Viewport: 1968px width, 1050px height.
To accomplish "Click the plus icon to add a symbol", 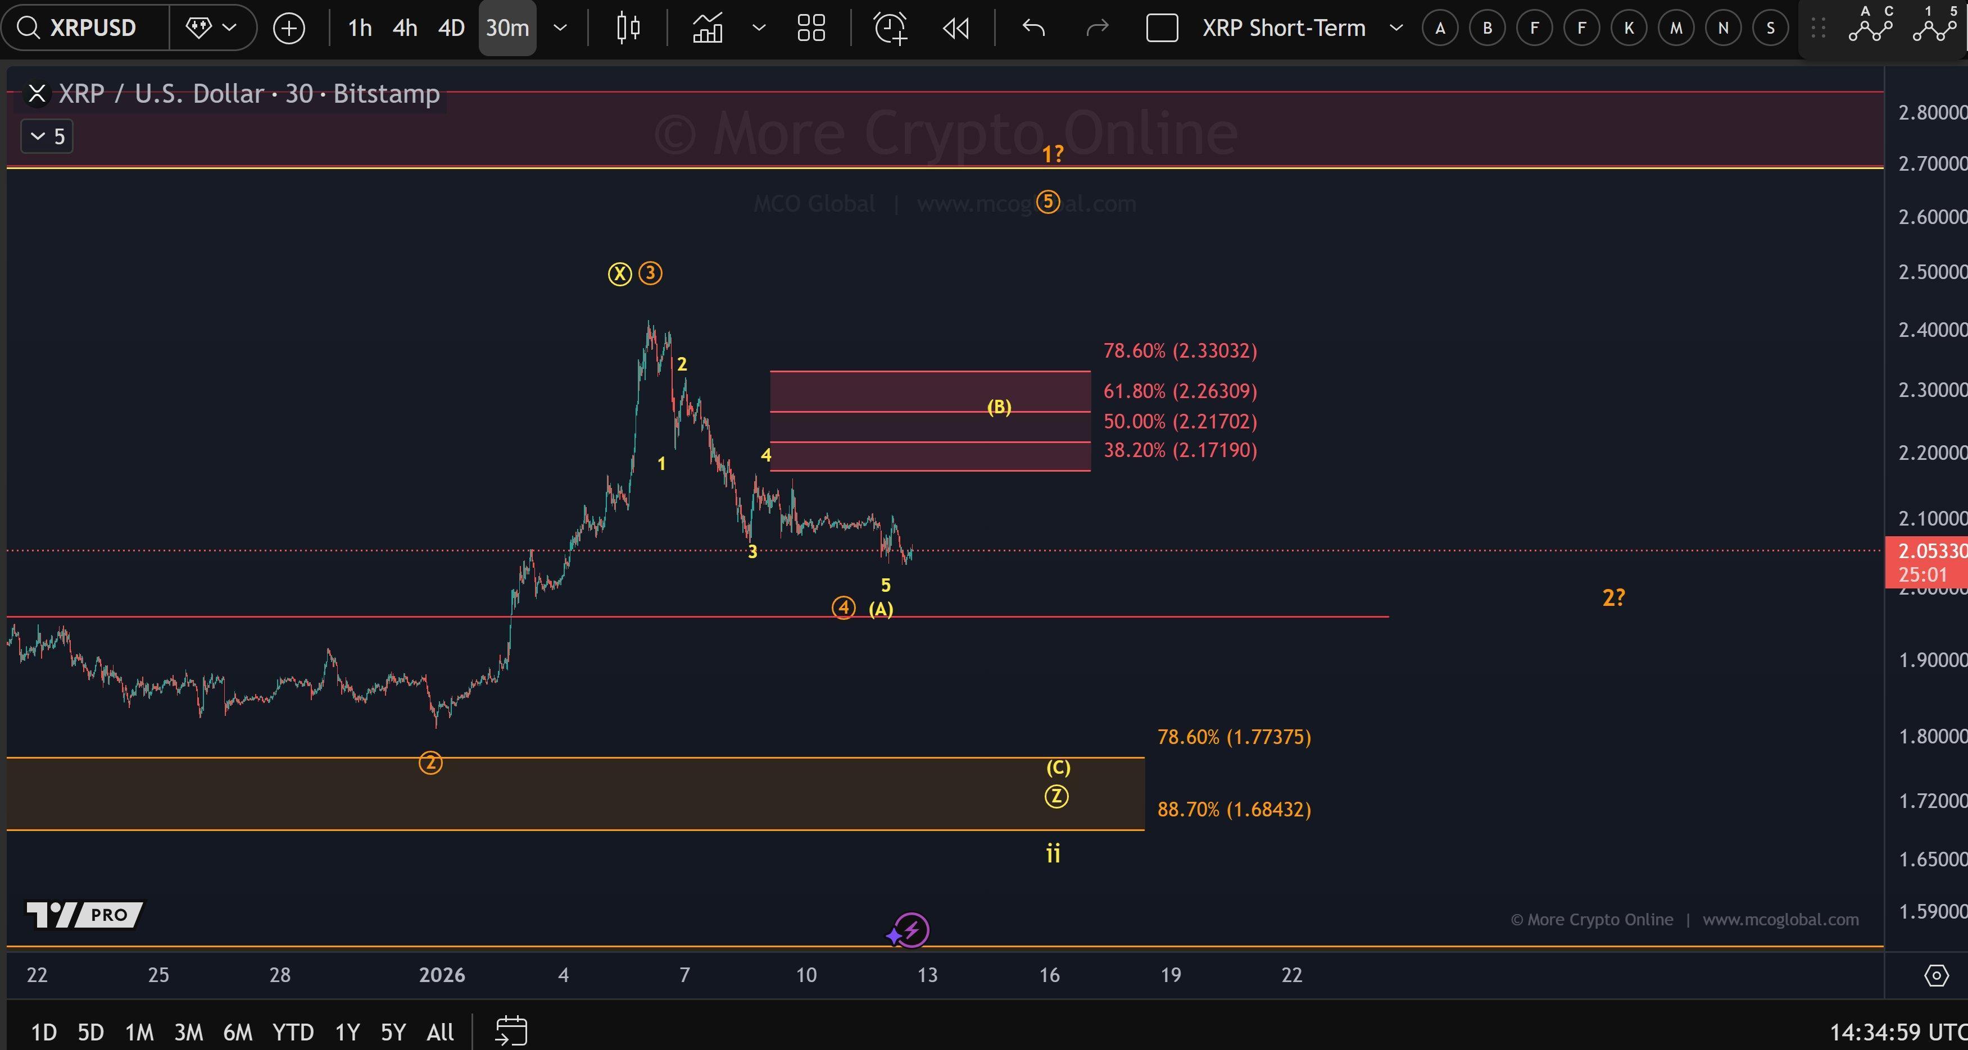I will coord(289,28).
